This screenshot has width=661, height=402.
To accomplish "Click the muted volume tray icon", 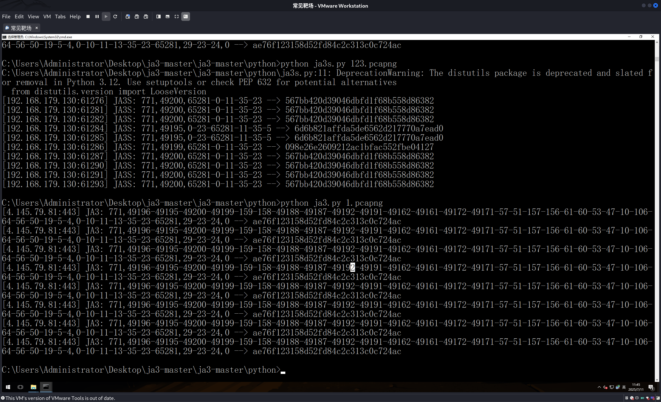I will 605,387.
